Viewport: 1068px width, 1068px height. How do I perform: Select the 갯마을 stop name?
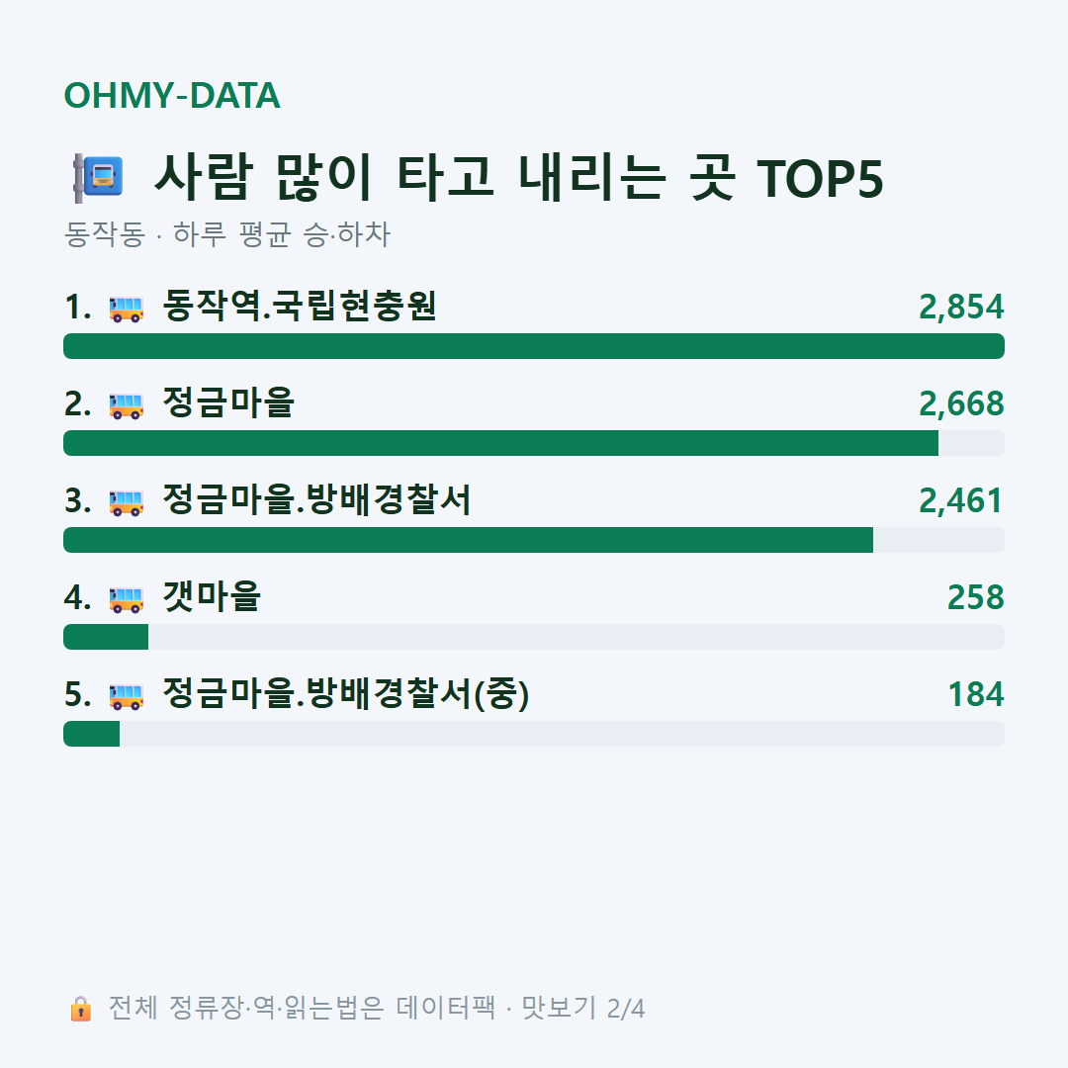click(x=212, y=596)
